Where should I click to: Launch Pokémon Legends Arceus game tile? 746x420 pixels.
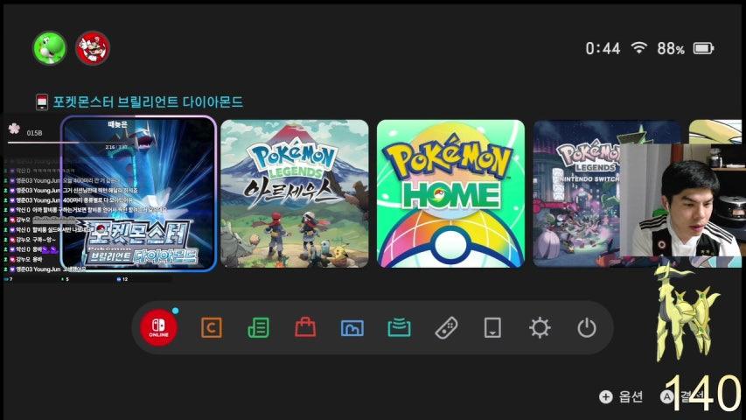tap(295, 193)
